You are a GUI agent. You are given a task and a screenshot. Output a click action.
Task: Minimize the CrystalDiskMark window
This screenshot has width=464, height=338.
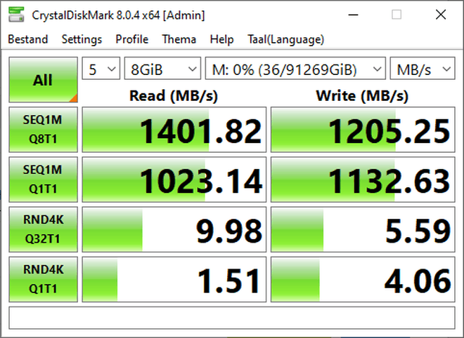point(353,15)
